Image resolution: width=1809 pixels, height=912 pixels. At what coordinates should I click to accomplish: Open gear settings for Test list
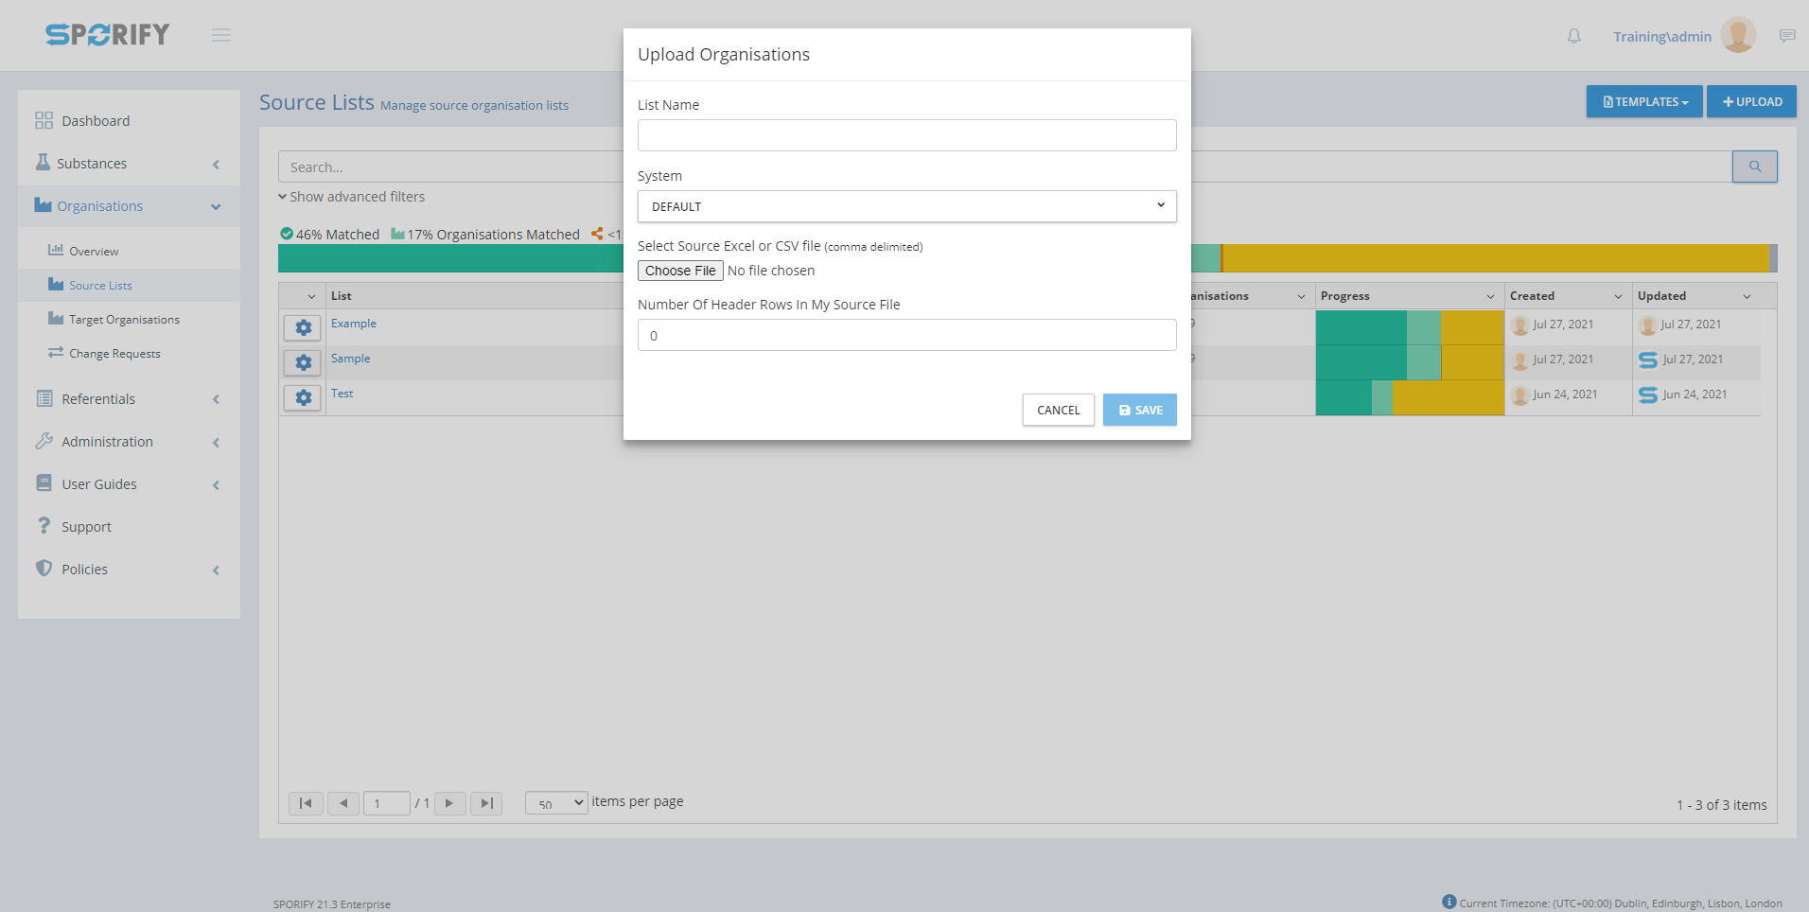pyautogui.click(x=303, y=397)
